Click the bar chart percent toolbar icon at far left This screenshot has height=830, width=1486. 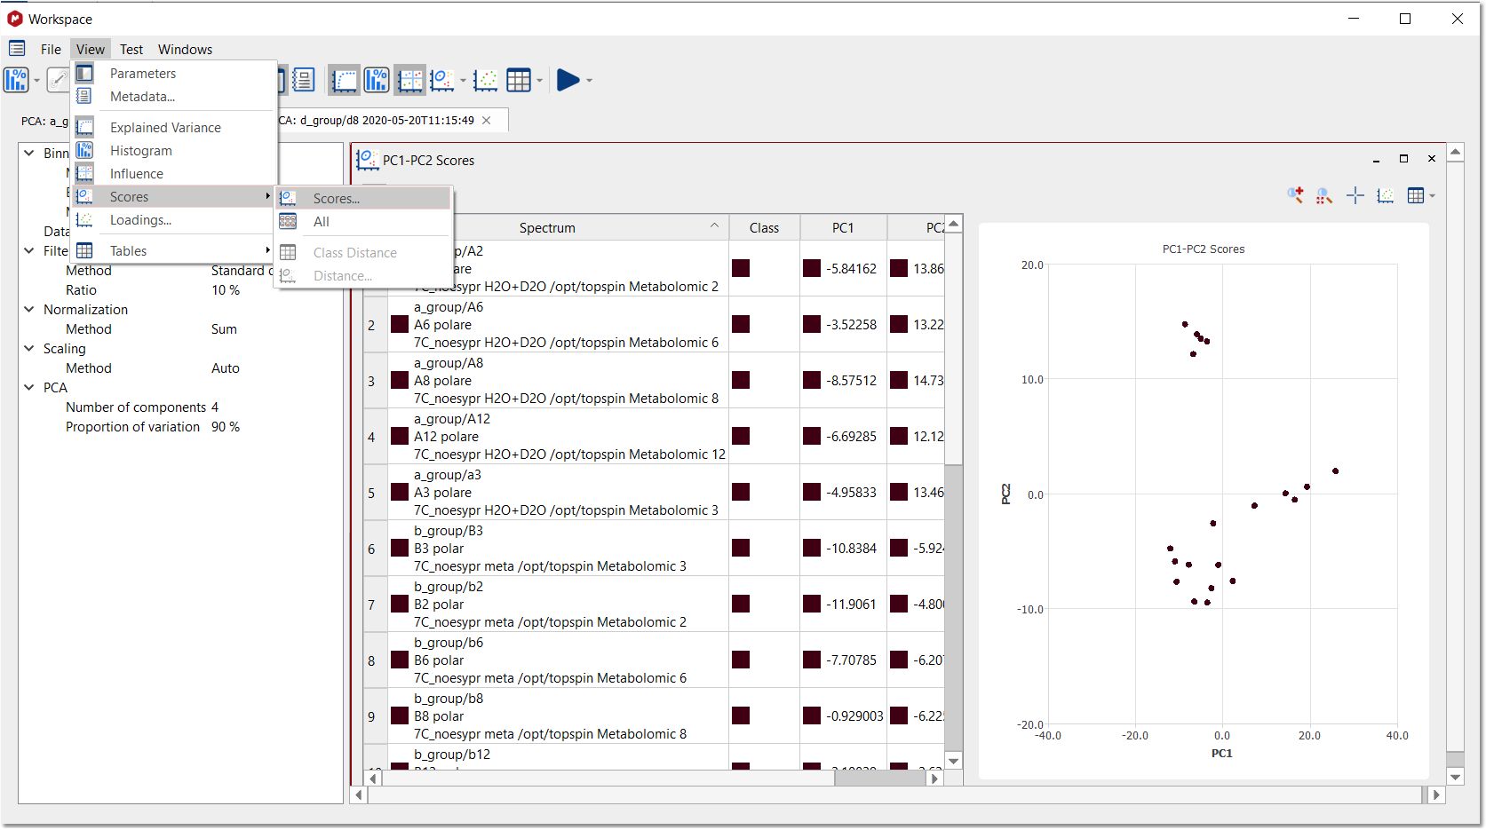point(16,80)
